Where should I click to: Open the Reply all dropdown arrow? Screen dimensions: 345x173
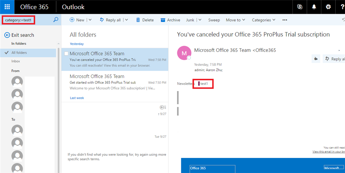(126, 20)
